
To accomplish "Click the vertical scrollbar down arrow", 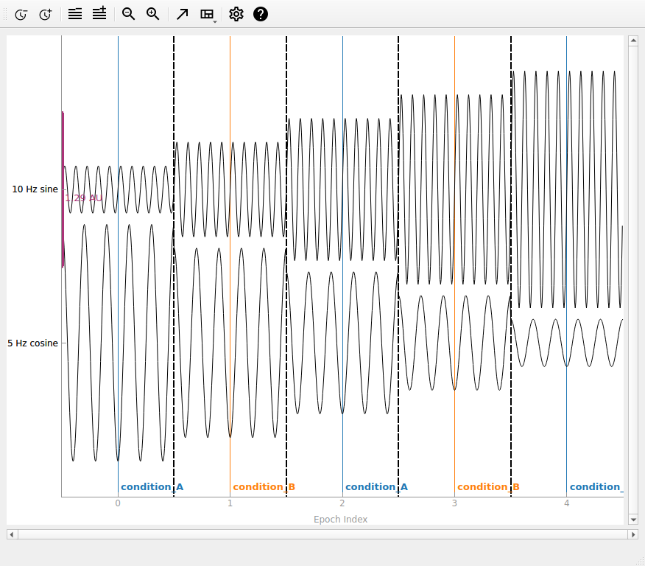I will pyautogui.click(x=633, y=520).
